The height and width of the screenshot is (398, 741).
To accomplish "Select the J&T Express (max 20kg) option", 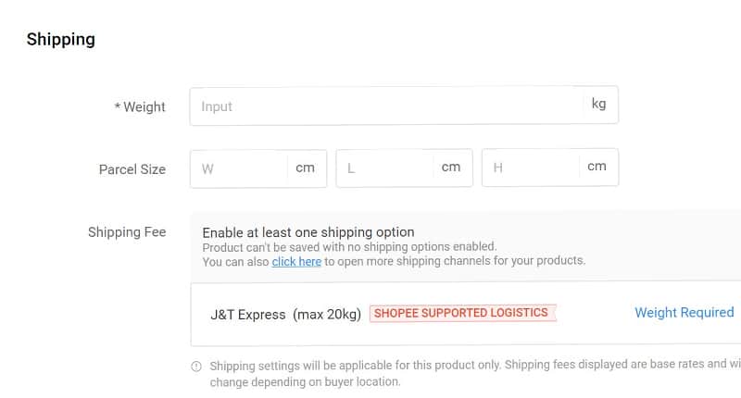I will pos(285,314).
